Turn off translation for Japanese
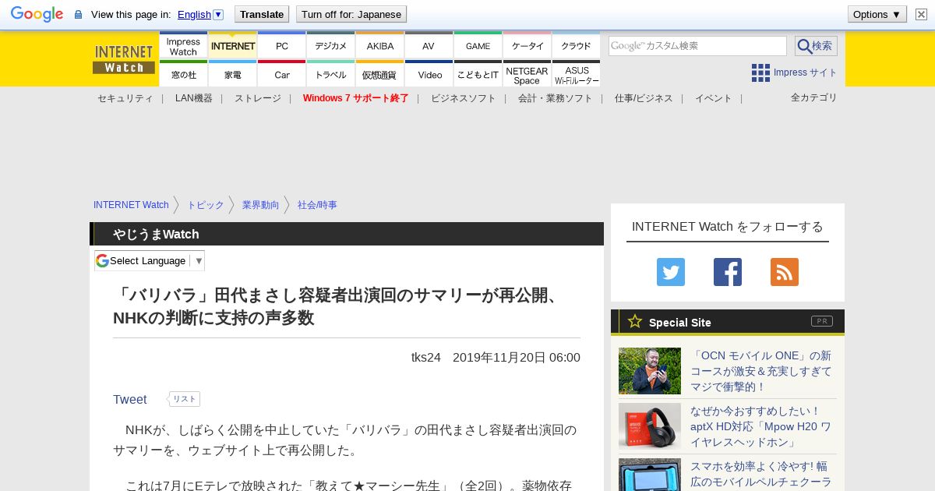The height and width of the screenshot is (491, 935). pyautogui.click(x=351, y=14)
